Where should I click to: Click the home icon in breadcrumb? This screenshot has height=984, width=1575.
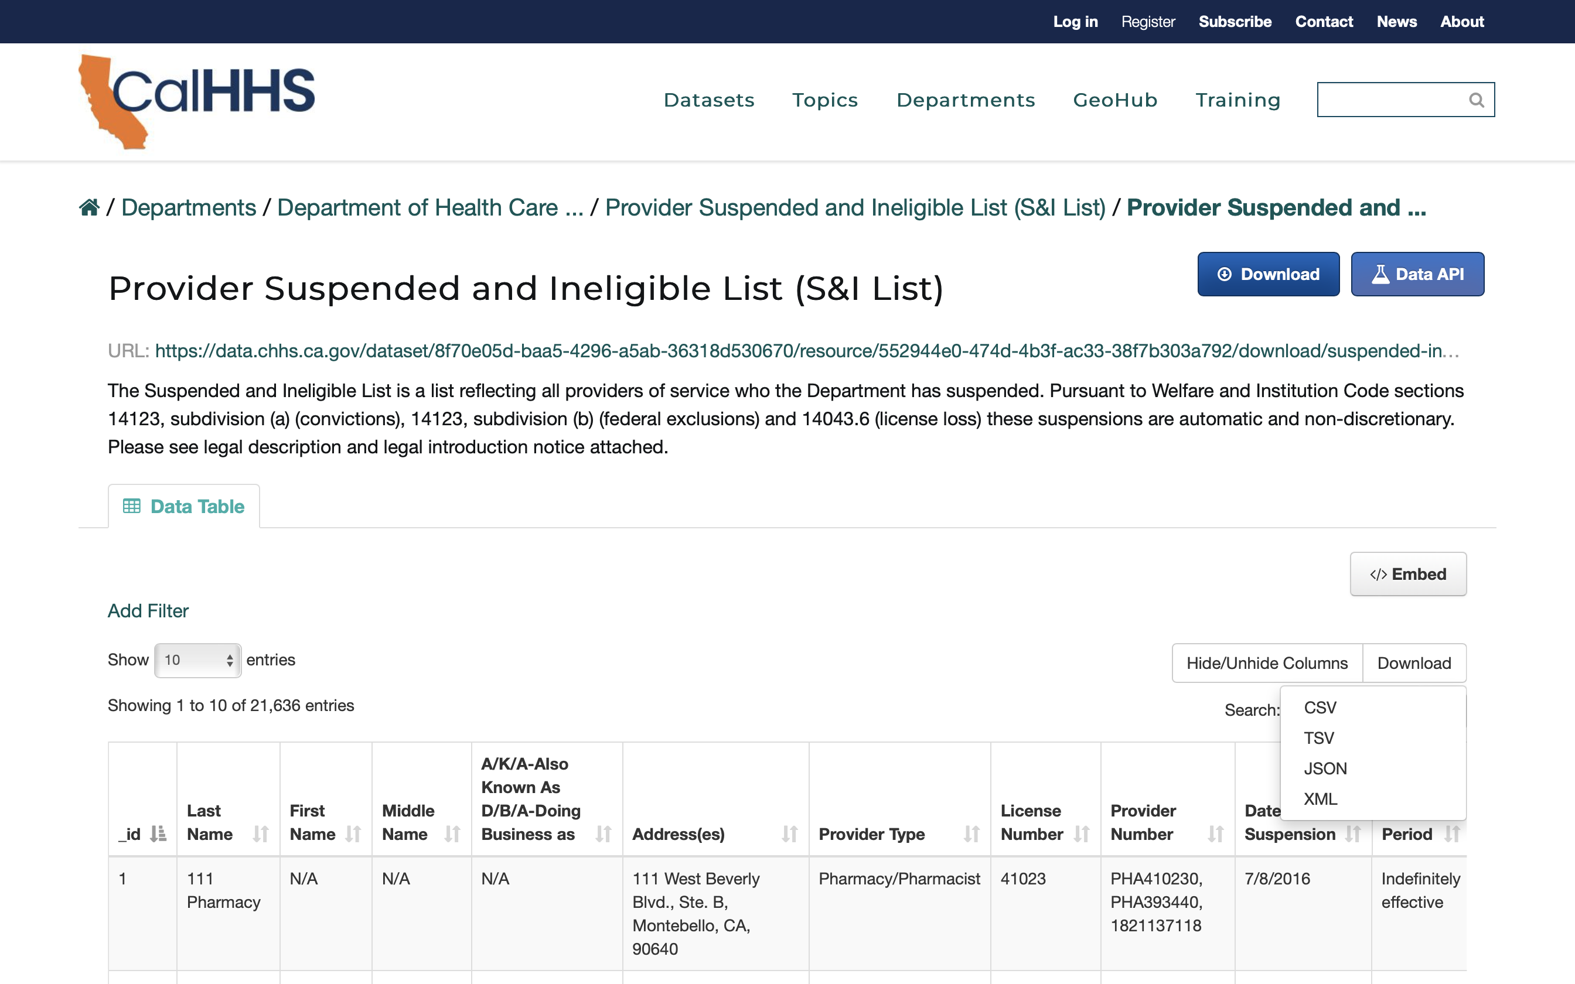[89, 207]
